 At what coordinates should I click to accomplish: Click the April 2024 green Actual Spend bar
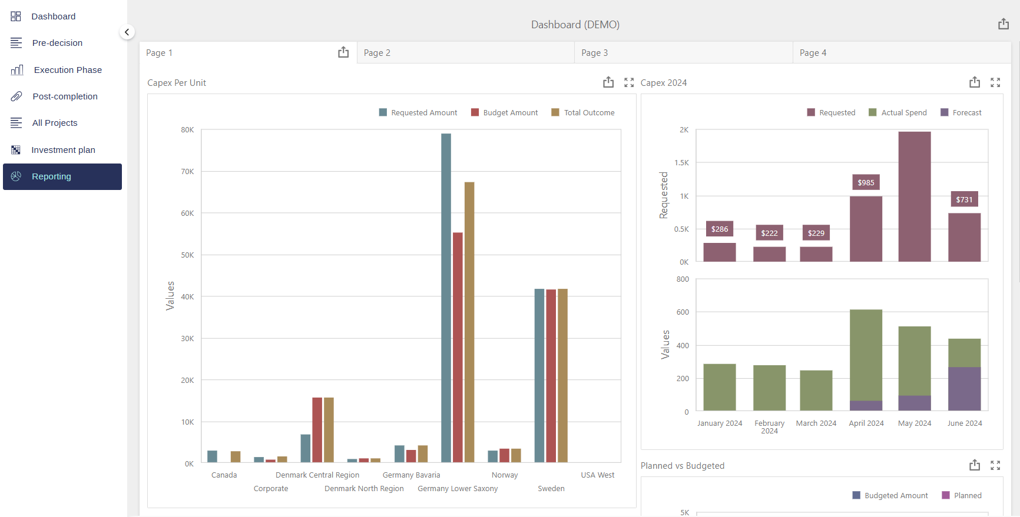[x=866, y=355]
